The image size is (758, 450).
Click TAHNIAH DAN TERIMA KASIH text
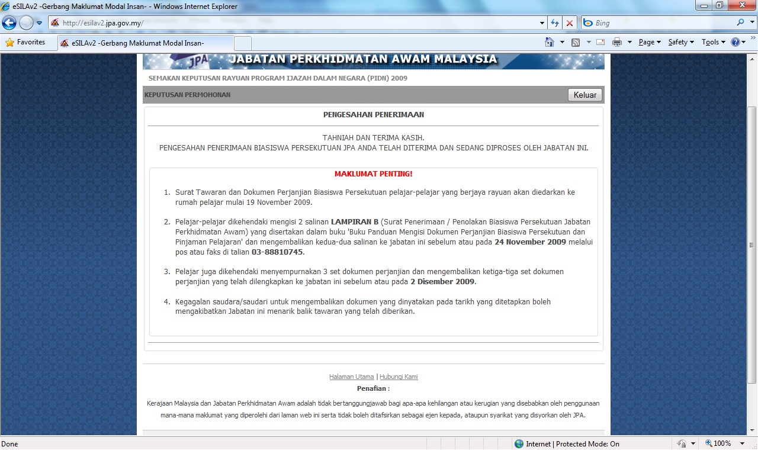click(x=374, y=138)
